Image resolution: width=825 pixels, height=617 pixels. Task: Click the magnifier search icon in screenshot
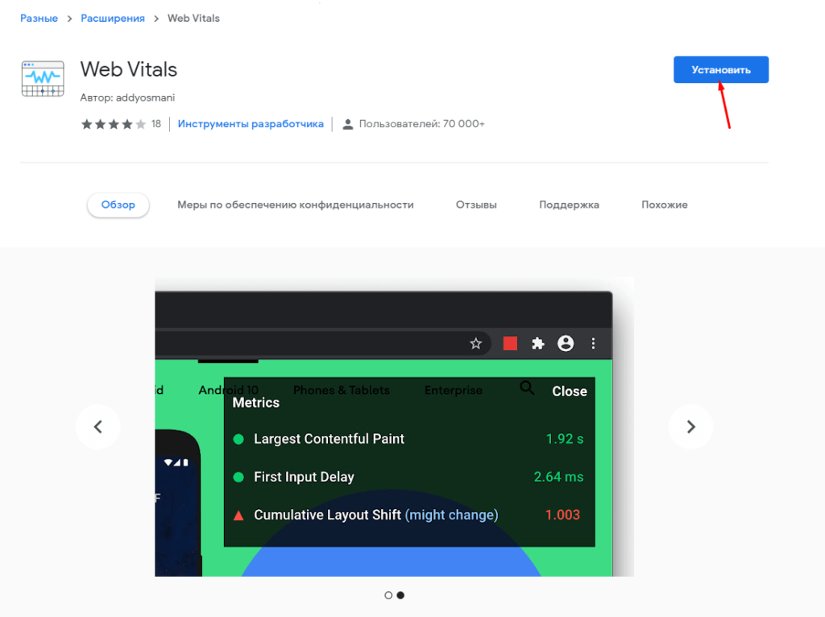(527, 388)
